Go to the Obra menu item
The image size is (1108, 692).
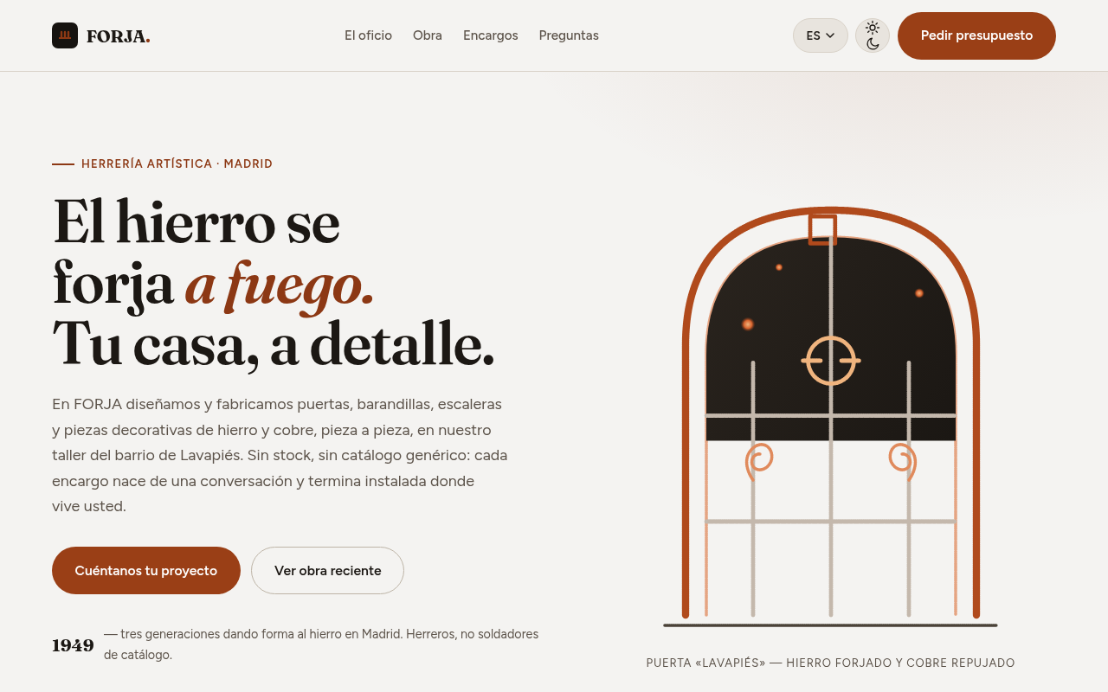tap(428, 35)
